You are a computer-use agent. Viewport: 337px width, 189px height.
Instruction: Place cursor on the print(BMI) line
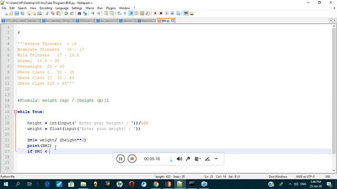tap(39, 146)
